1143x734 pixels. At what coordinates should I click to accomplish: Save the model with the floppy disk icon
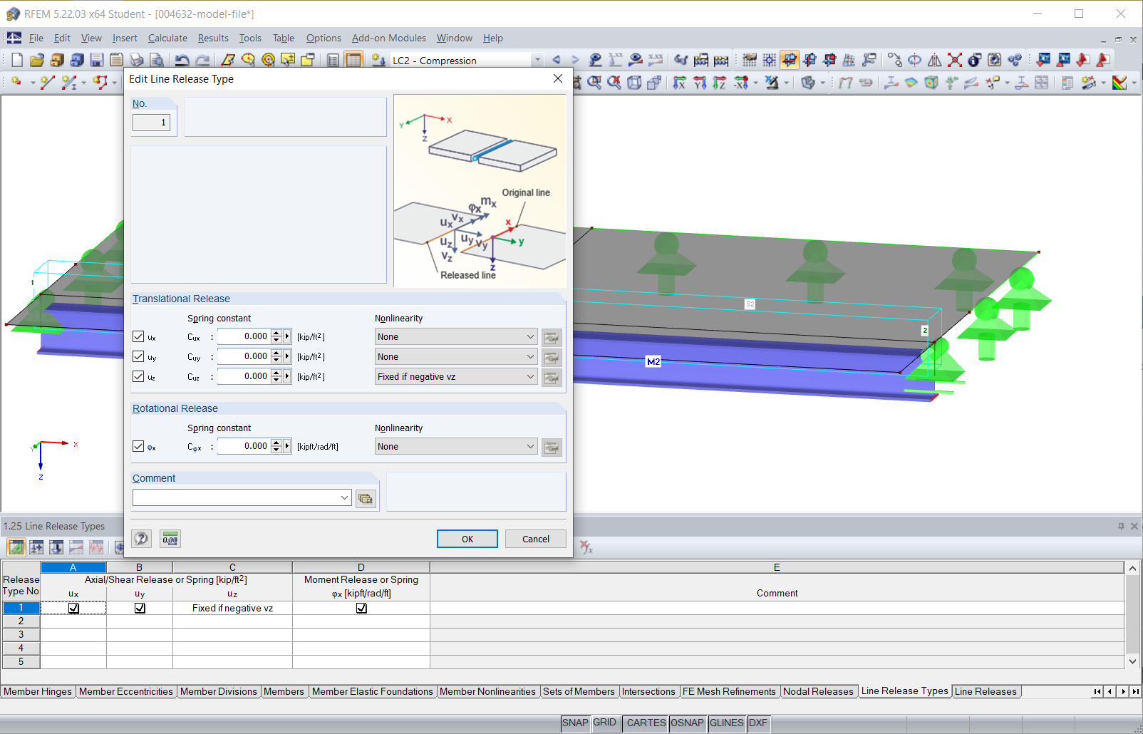click(97, 60)
